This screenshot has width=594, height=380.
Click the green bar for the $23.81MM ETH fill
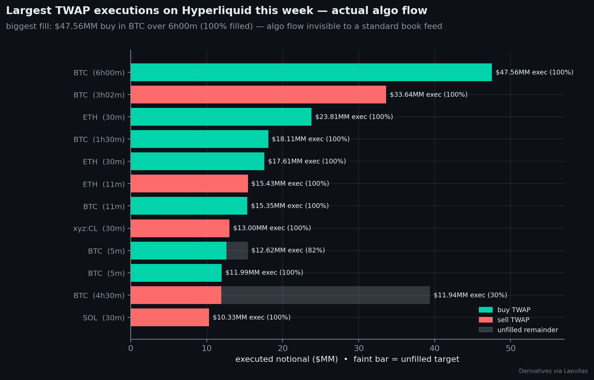(x=221, y=117)
